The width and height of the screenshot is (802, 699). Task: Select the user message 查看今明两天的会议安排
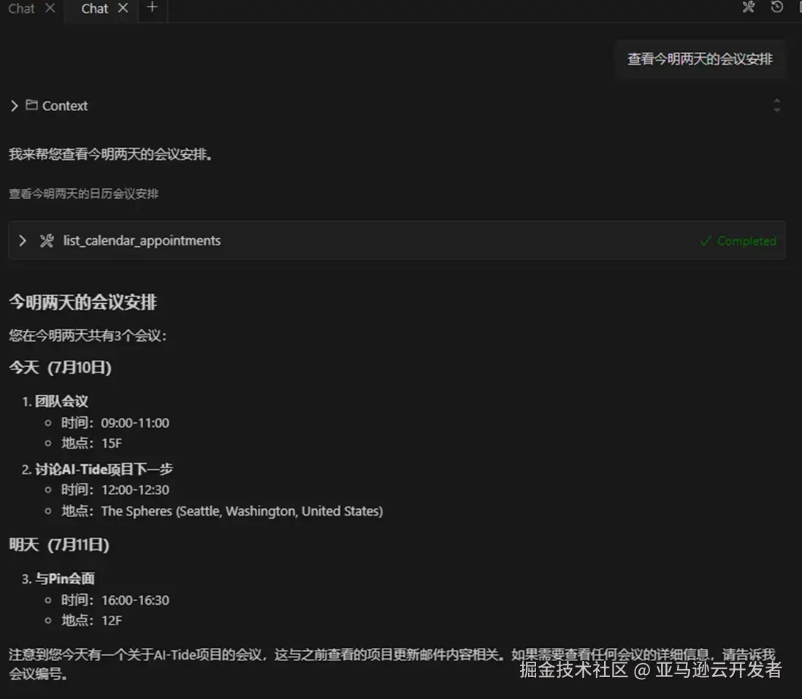(x=700, y=59)
